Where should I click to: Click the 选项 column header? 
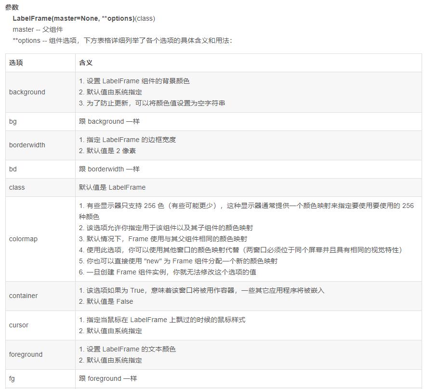click(15, 63)
